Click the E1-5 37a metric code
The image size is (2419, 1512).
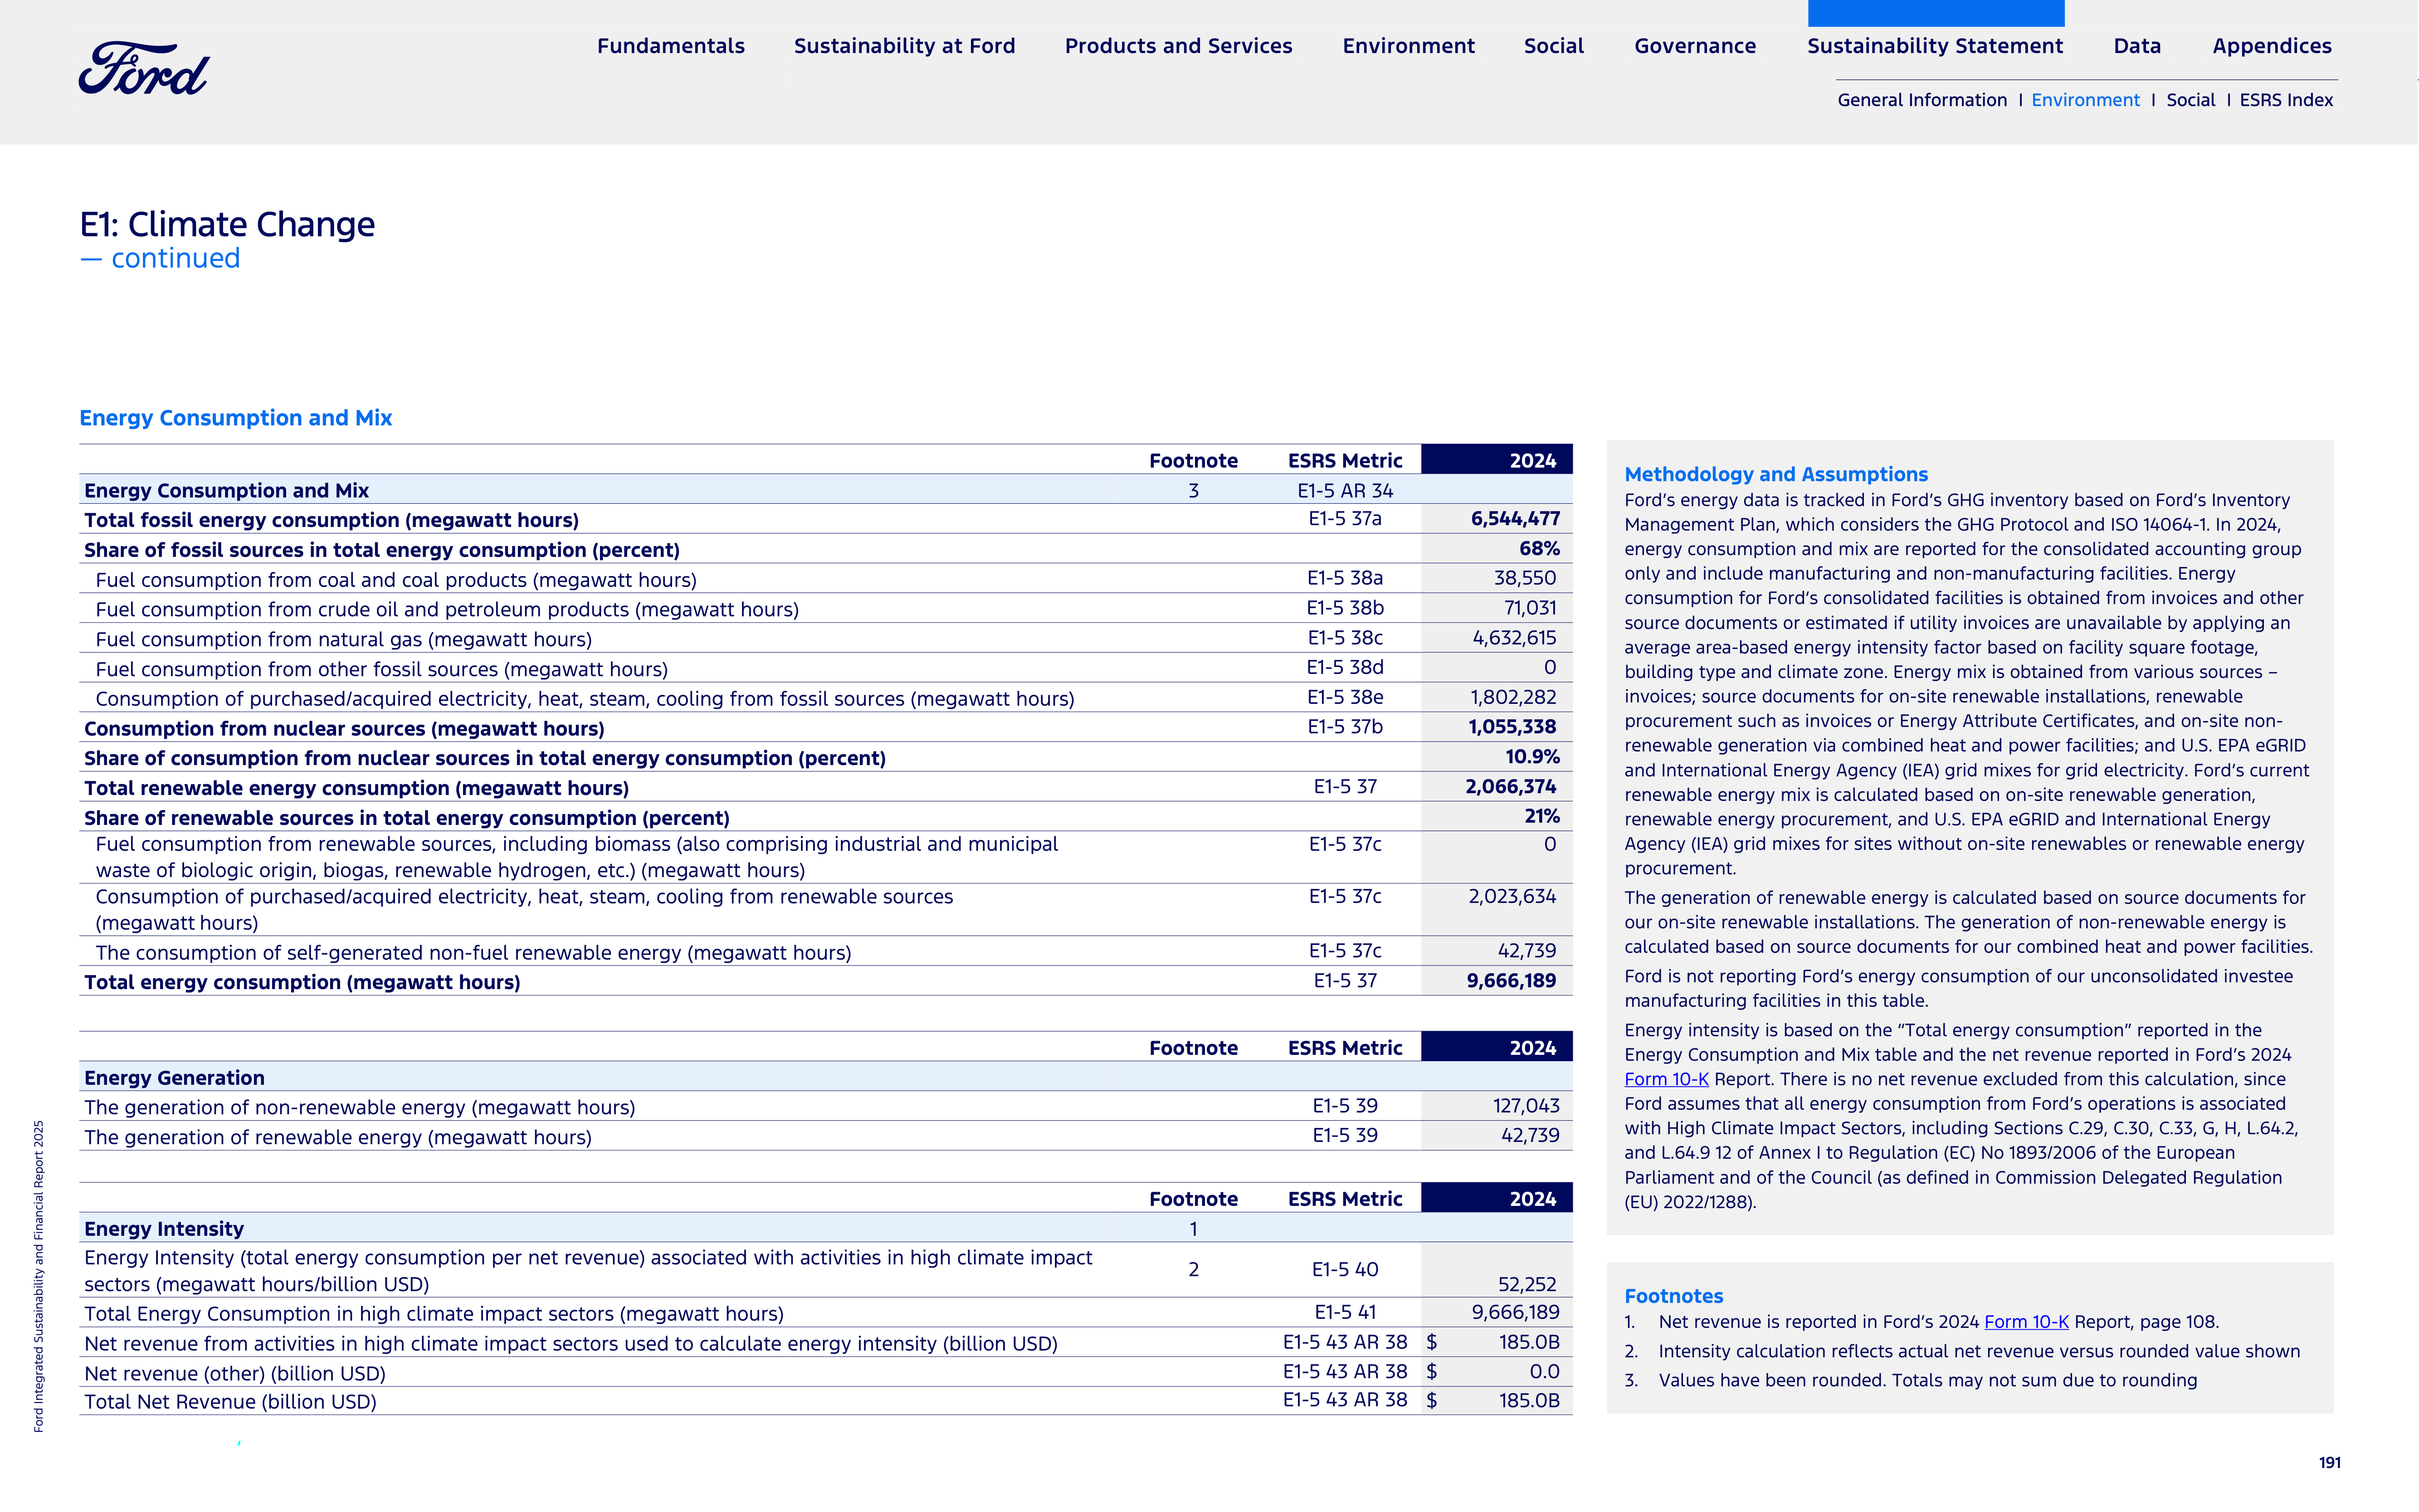point(1345,519)
